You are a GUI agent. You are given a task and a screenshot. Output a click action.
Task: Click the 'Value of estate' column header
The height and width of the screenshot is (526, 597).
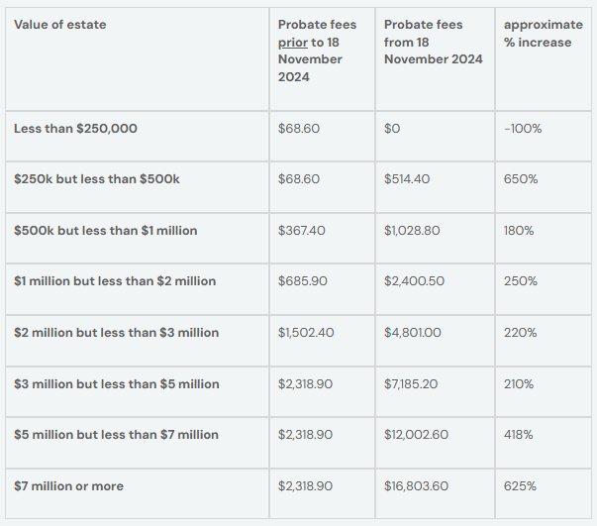(60, 24)
